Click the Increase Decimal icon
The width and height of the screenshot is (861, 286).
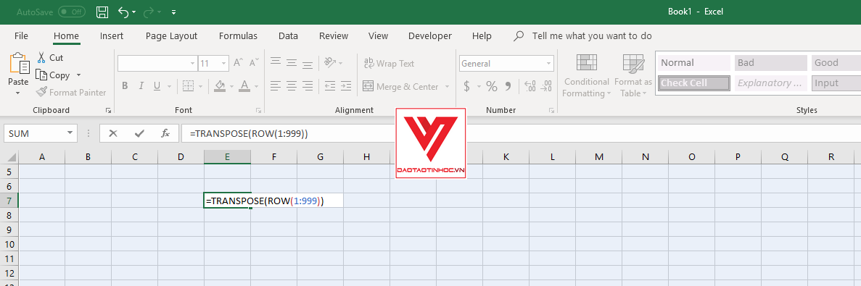[530, 86]
